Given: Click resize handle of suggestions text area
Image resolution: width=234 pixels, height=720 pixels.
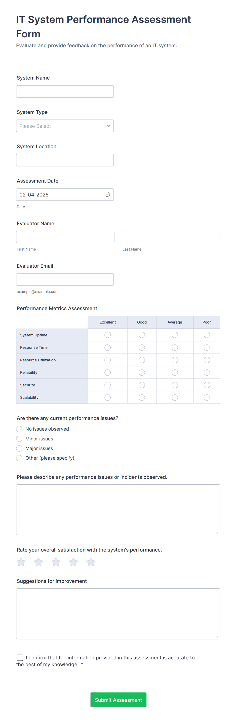Looking at the screenshot, I should 217,636.
